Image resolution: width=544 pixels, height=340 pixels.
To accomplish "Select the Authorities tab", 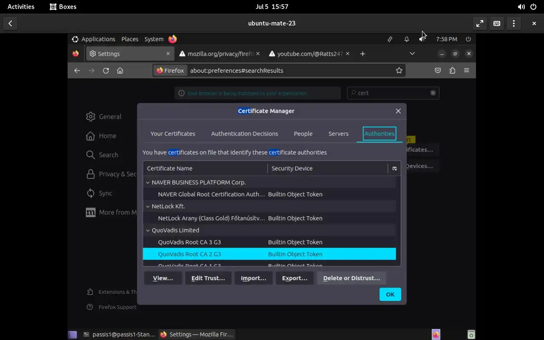I will pyautogui.click(x=380, y=133).
